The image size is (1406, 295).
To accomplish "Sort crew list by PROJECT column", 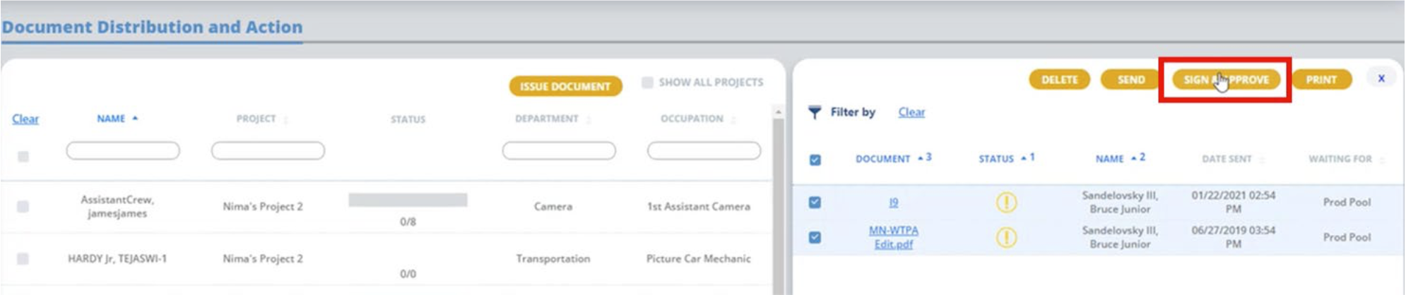I will pos(262,119).
